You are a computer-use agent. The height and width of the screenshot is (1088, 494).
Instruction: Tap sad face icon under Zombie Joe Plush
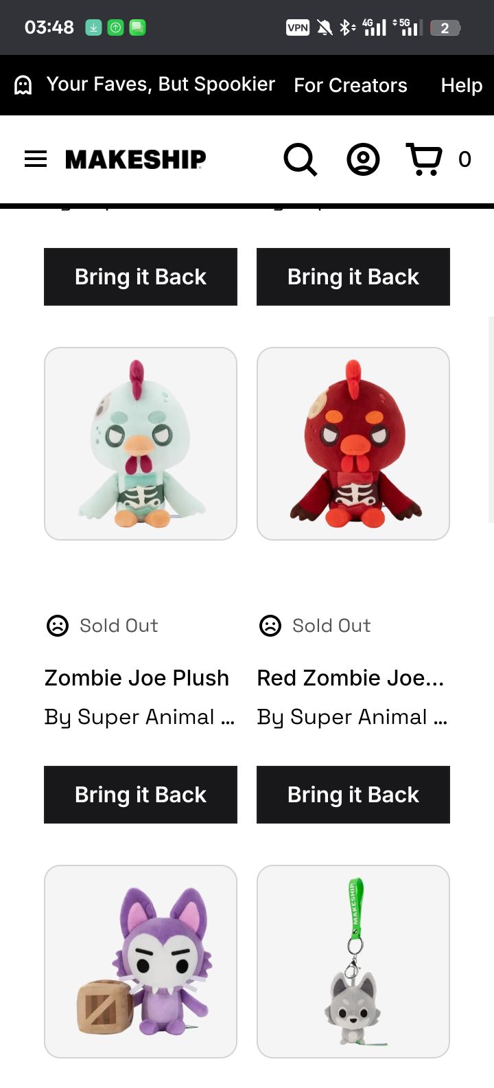(x=58, y=626)
